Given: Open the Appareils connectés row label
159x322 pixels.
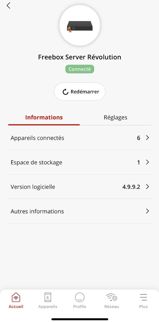Looking at the screenshot, I should click(x=37, y=138).
